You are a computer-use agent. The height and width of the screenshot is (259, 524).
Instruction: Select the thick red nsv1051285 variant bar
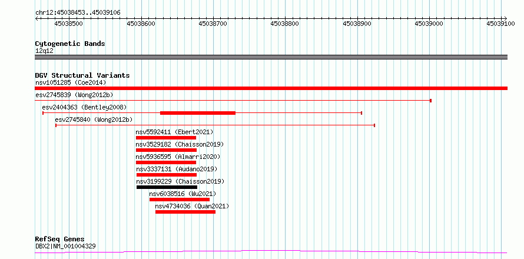point(271,88)
